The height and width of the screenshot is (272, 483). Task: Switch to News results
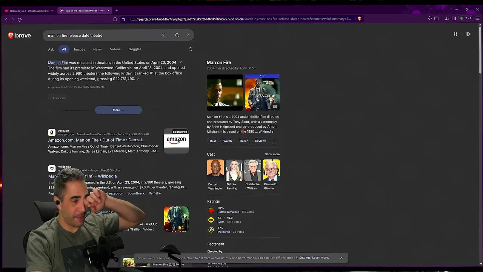coord(97,49)
